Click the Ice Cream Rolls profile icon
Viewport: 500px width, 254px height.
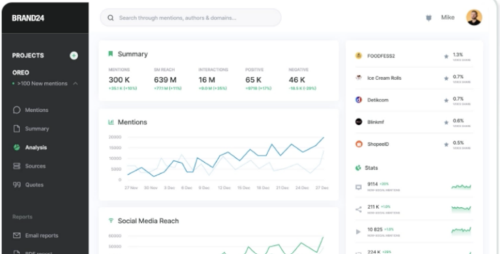(x=359, y=78)
